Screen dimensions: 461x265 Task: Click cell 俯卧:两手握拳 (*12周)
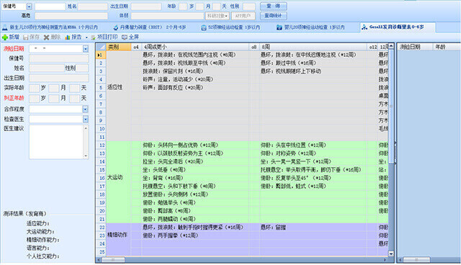tap(195, 235)
